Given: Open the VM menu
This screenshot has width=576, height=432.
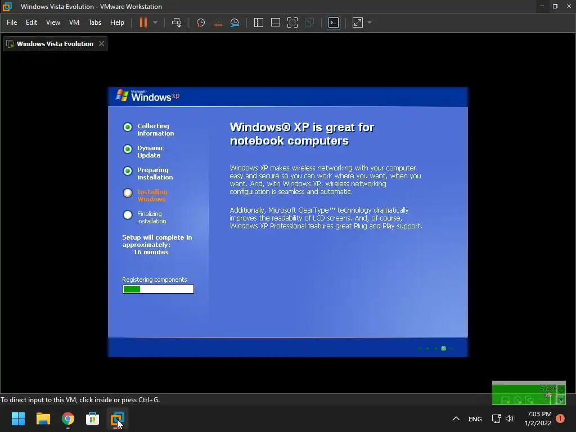Looking at the screenshot, I should [74, 22].
